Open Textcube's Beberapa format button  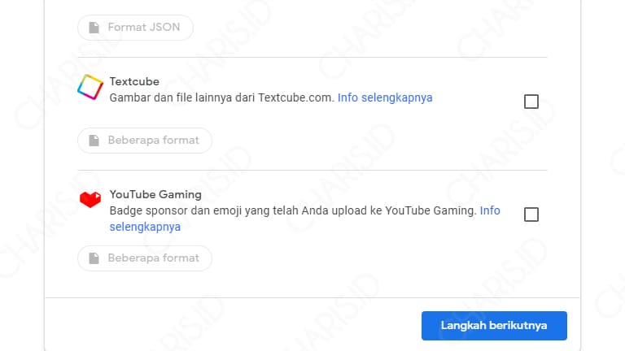tap(145, 141)
